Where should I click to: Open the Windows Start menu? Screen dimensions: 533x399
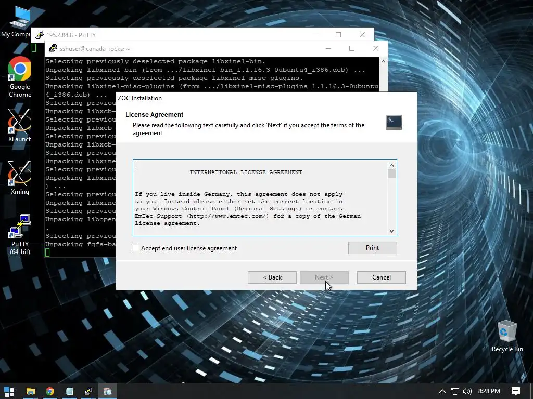pos(9,391)
